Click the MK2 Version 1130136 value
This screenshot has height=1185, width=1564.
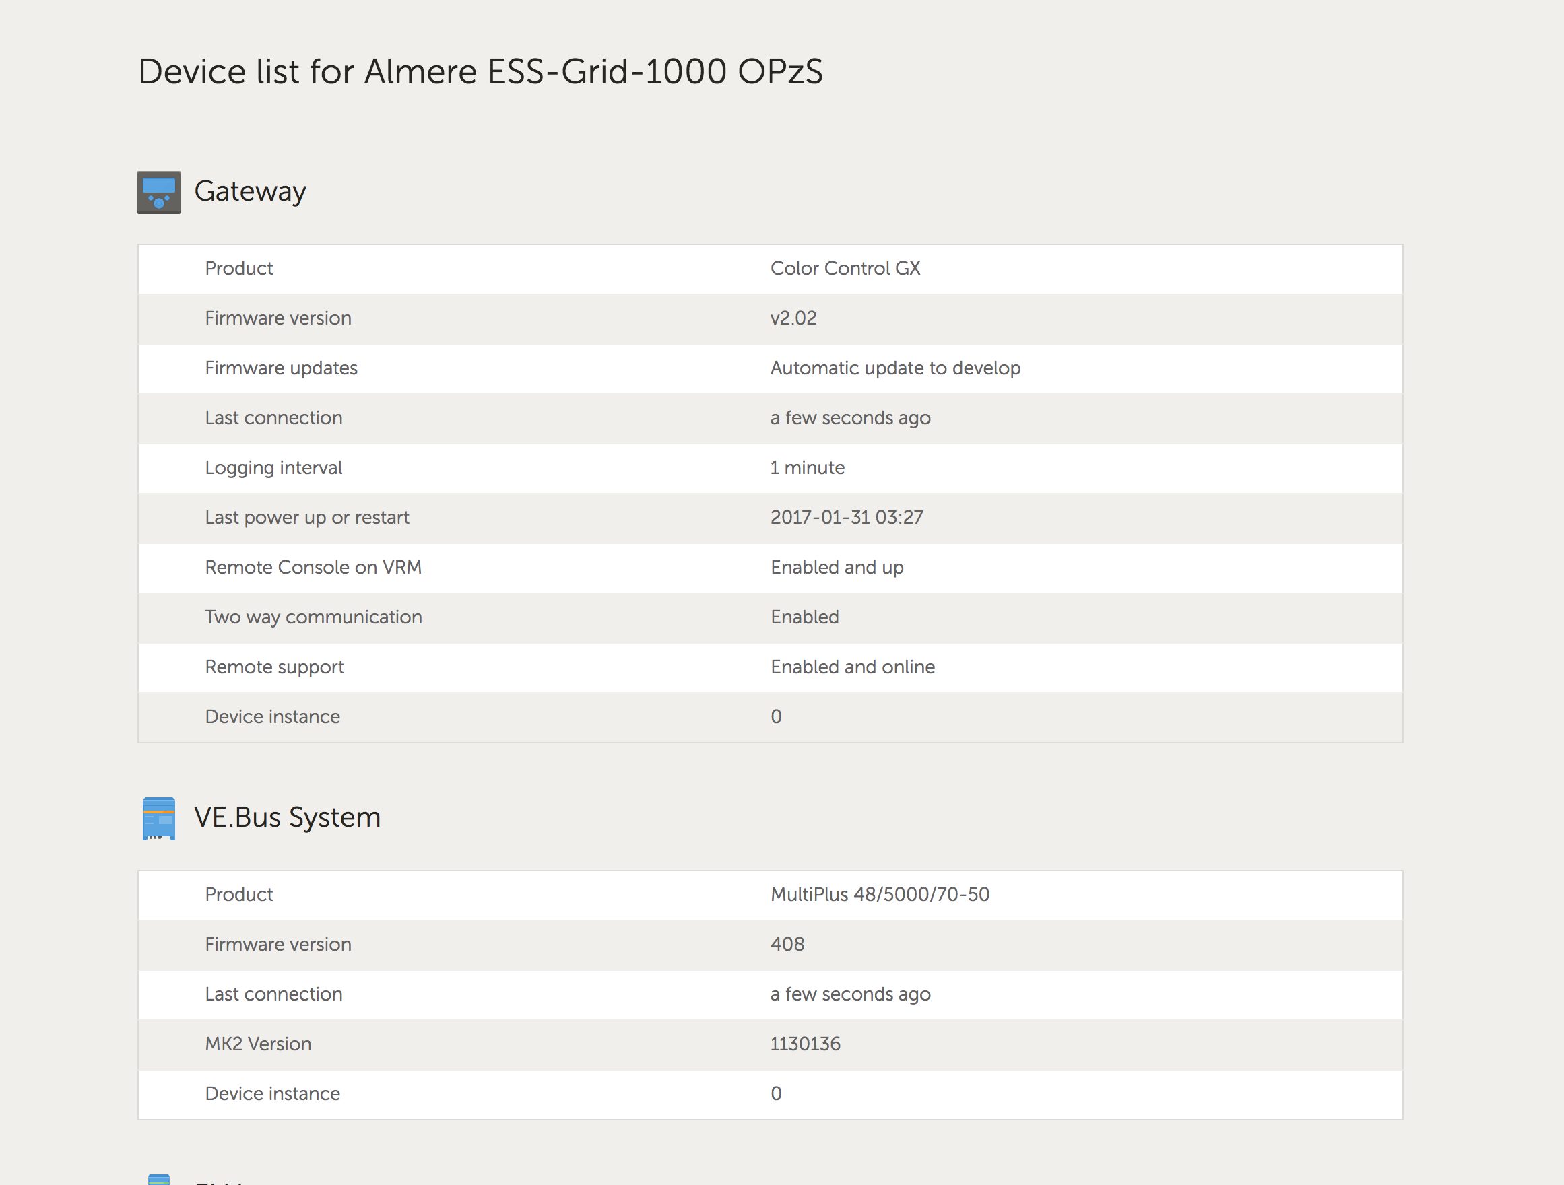point(805,1044)
